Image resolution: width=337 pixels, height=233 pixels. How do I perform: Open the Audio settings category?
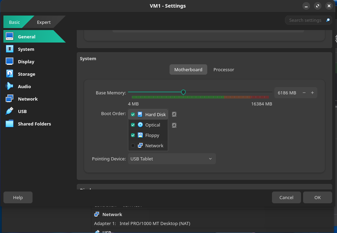click(24, 86)
